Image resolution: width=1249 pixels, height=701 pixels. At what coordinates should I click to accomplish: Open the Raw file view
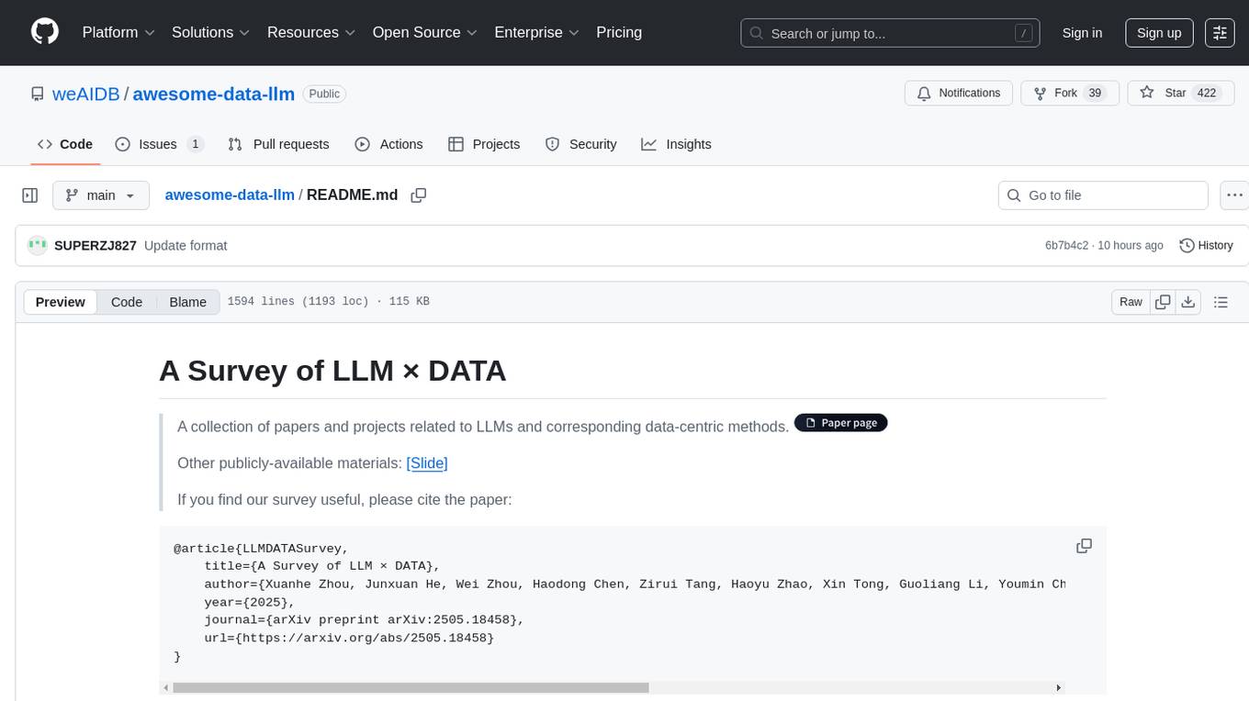point(1131,302)
